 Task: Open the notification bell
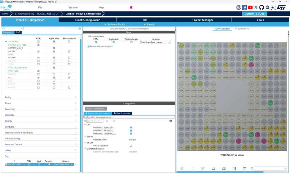tap(131, 7)
